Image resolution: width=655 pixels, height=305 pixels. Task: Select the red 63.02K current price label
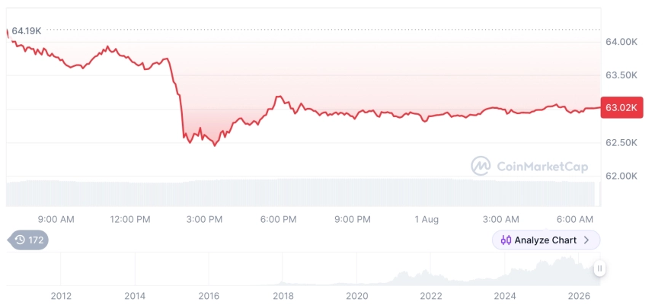[621, 108]
